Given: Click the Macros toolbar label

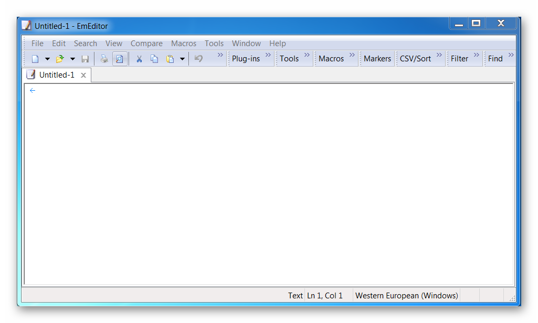Looking at the screenshot, I should coord(331,59).
